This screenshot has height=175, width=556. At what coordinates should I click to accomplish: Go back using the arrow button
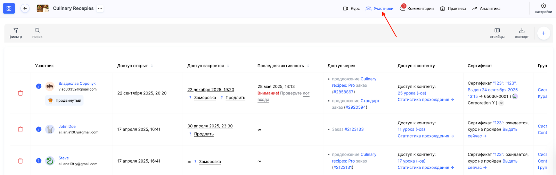pos(25,8)
